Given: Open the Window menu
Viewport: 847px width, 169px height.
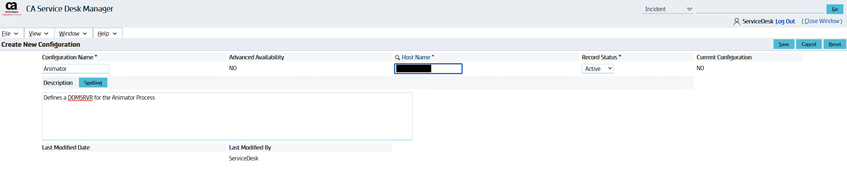Looking at the screenshot, I should (x=73, y=33).
